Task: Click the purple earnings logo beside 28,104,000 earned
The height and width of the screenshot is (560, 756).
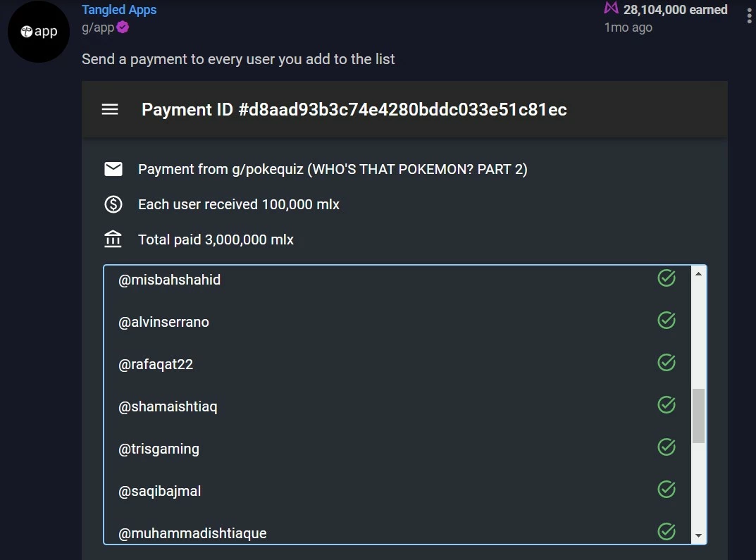Action: [611, 8]
